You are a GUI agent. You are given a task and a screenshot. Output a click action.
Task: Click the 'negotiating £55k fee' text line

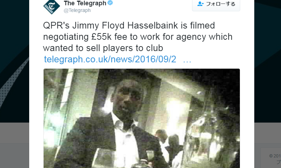click(x=138, y=37)
